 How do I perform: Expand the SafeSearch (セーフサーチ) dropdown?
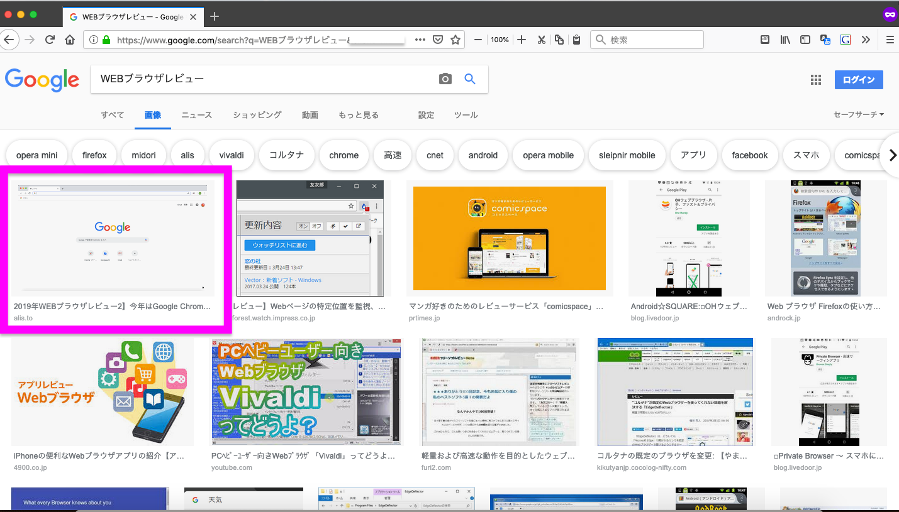tap(858, 114)
